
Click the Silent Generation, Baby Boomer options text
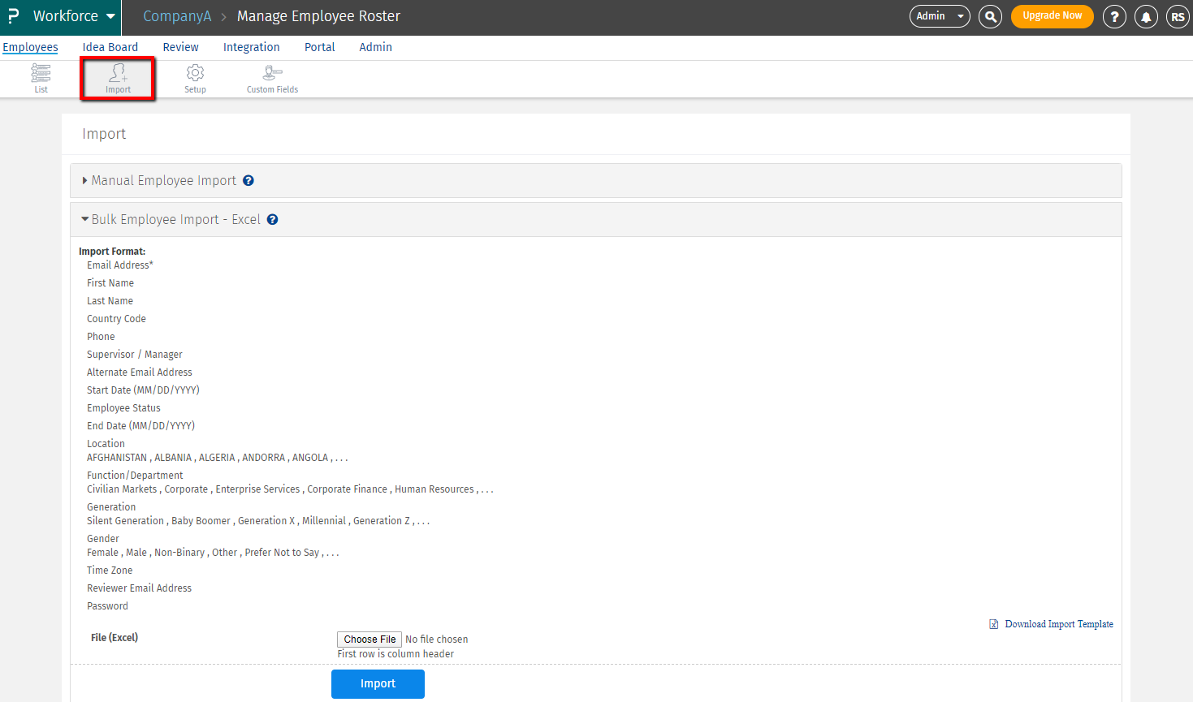[258, 521]
